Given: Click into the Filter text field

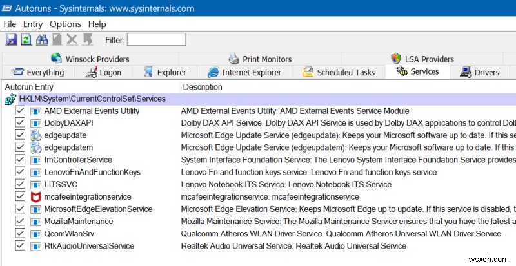Looking at the screenshot, I should [156, 40].
